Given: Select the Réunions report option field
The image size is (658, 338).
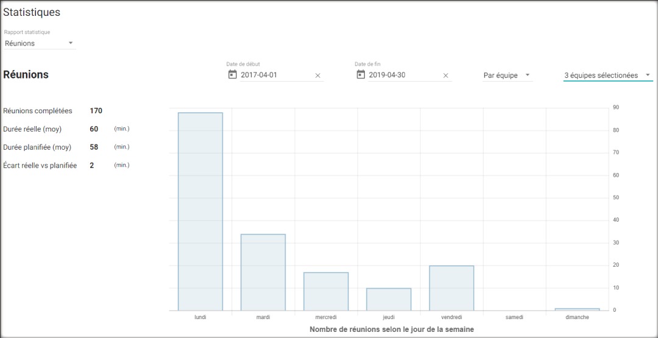Looking at the screenshot, I should [40, 43].
